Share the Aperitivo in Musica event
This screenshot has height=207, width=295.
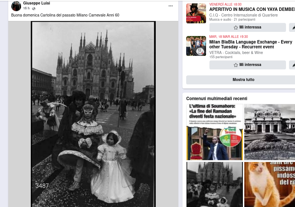pos(292,27)
